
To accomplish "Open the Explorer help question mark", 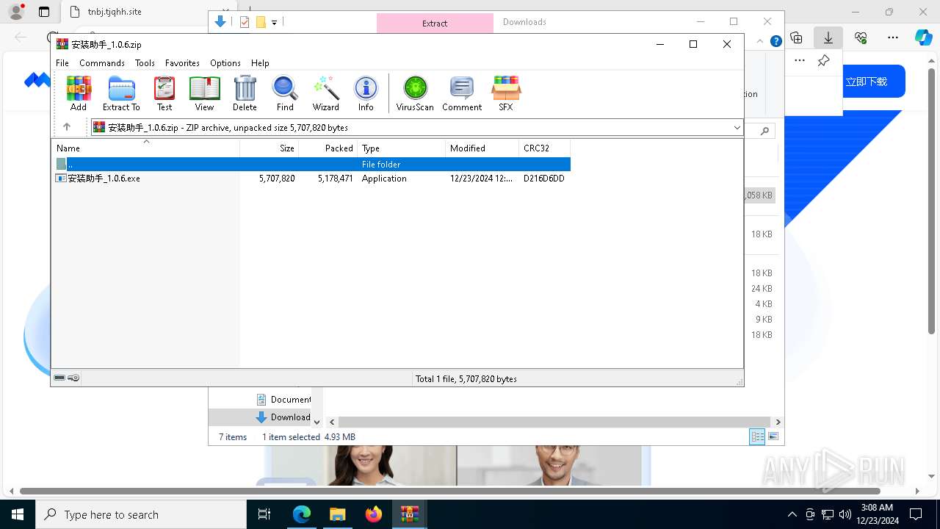I will tap(775, 41).
